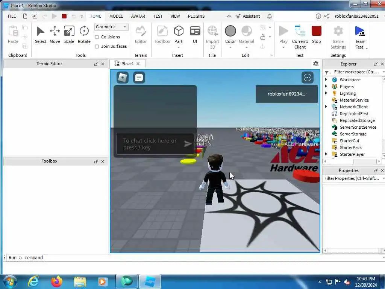Open the FILE menu
This screenshot has height=289, width=385.
[x=12, y=16]
